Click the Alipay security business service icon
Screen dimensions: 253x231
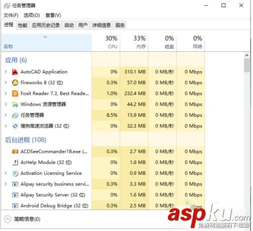click(x=15, y=184)
